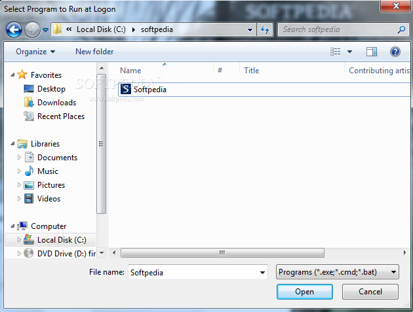This screenshot has width=413, height=312.
Task: Expand the Music library
Action: click(19, 171)
